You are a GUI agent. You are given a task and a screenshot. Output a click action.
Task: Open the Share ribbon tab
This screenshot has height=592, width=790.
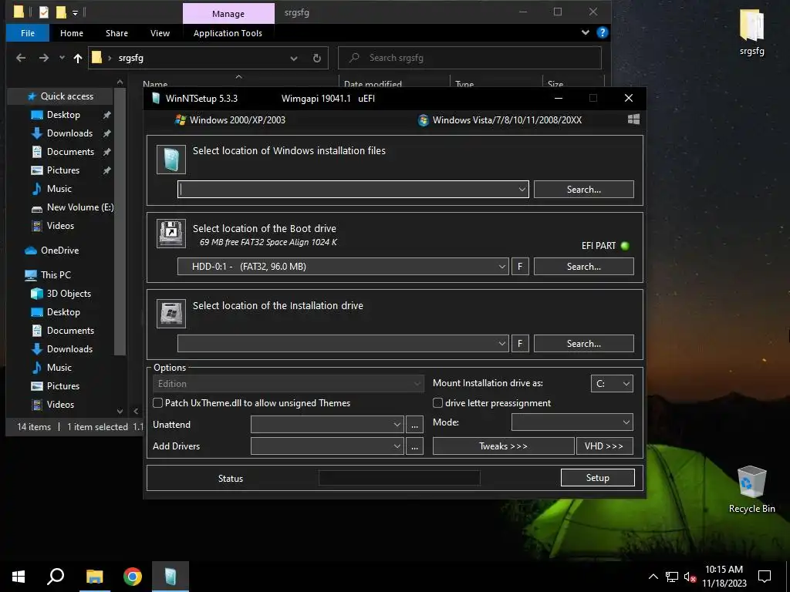click(x=116, y=33)
